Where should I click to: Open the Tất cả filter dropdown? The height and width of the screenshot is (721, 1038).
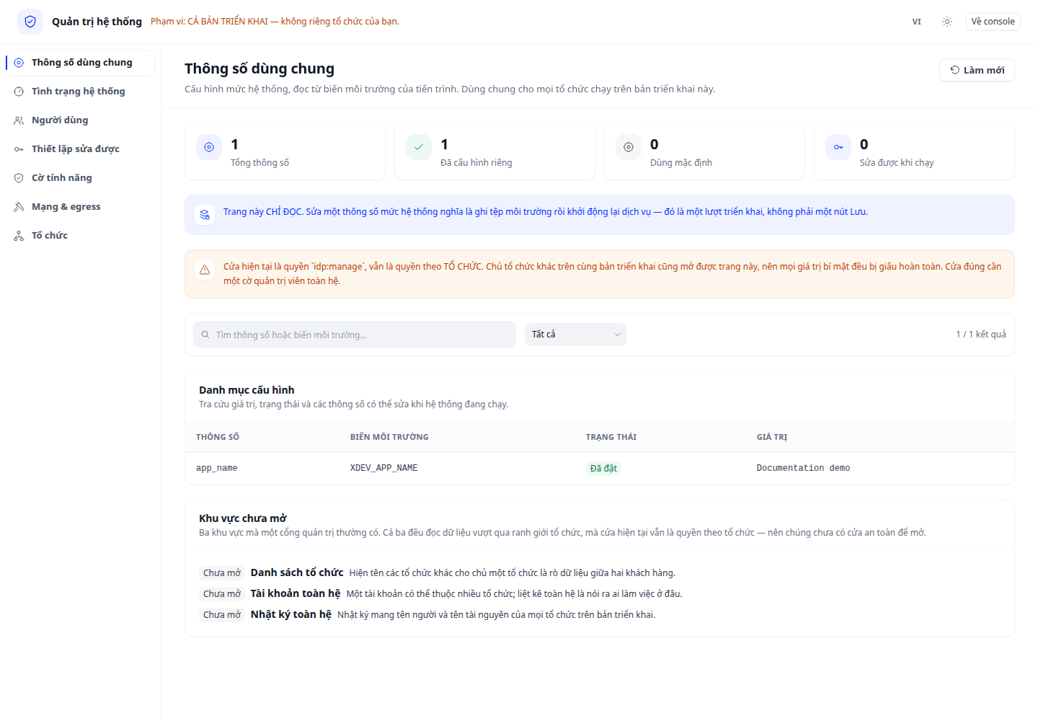coord(575,335)
